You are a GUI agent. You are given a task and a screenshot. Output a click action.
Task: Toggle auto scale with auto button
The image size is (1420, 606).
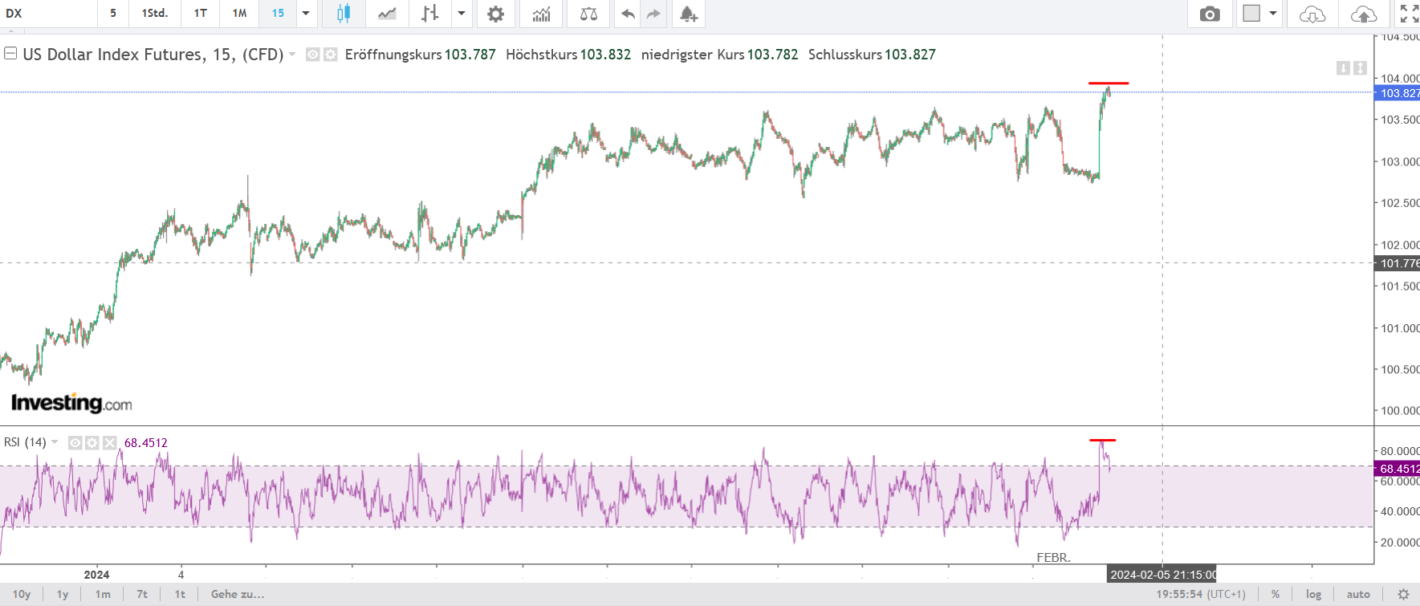tap(1358, 595)
